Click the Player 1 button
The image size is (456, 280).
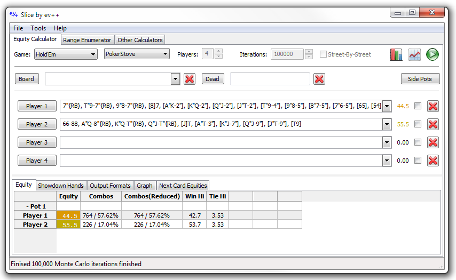point(37,106)
